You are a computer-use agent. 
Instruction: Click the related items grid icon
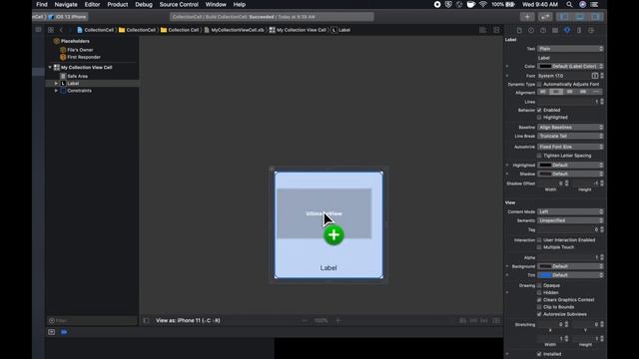(51, 30)
